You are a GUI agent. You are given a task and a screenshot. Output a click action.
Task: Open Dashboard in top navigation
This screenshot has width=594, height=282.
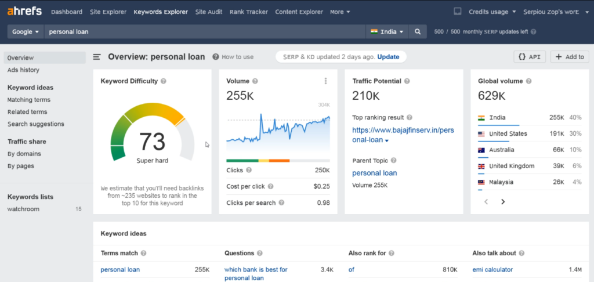[67, 12]
